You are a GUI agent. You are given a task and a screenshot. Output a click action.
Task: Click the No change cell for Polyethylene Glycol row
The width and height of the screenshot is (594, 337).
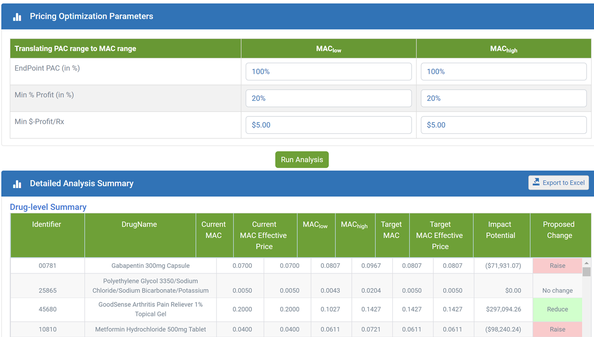pyautogui.click(x=557, y=290)
